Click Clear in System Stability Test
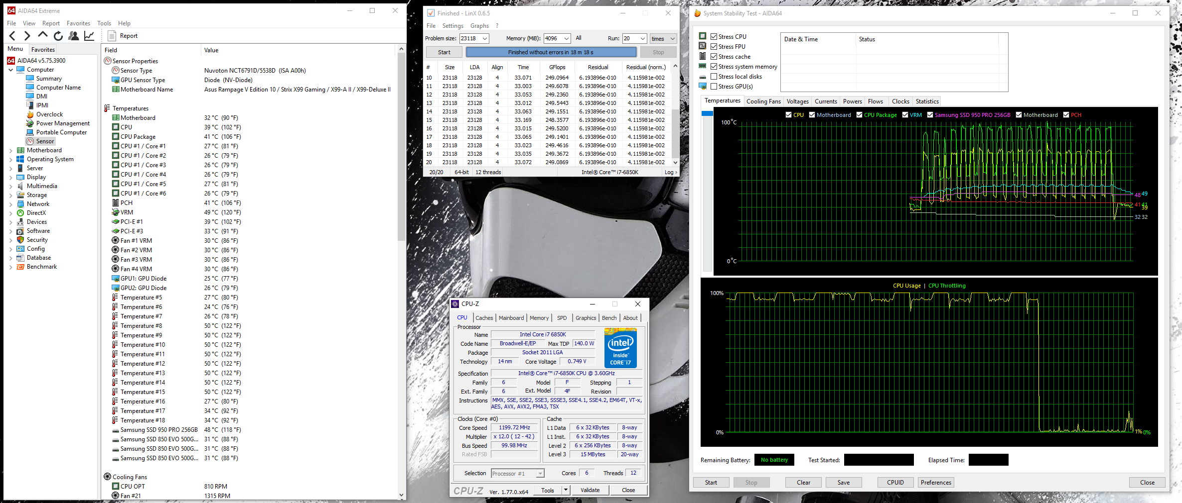The image size is (1182, 503). (803, 482)
